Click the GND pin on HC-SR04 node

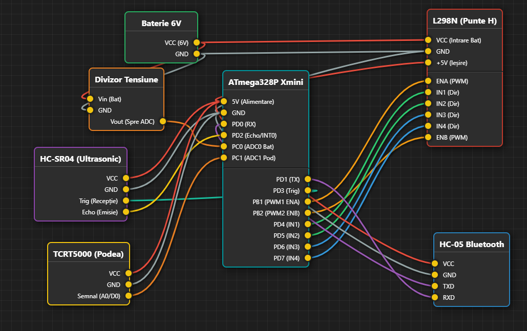[x=125, y=189]
